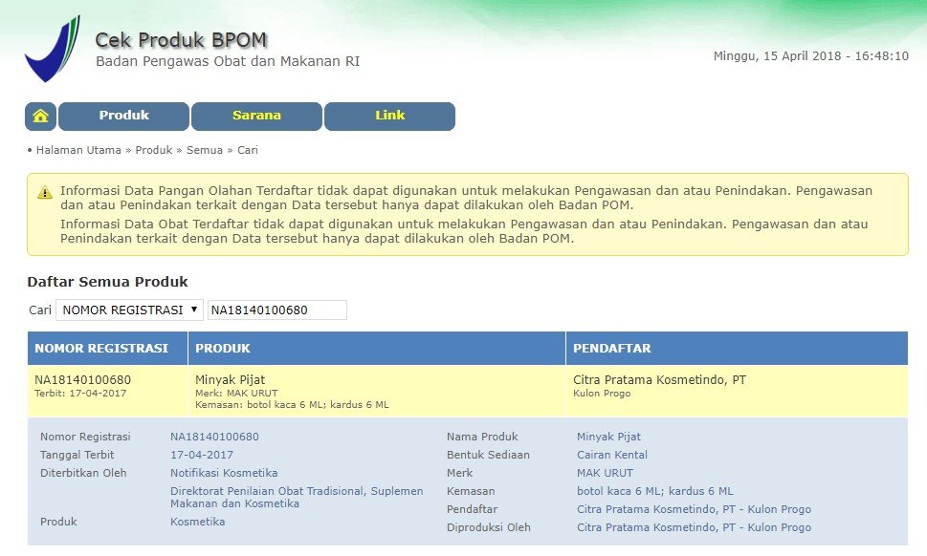Screen dimensions: 927x556
Task: Click the Kosmetika value beside Produk
Action: (197, 522)
